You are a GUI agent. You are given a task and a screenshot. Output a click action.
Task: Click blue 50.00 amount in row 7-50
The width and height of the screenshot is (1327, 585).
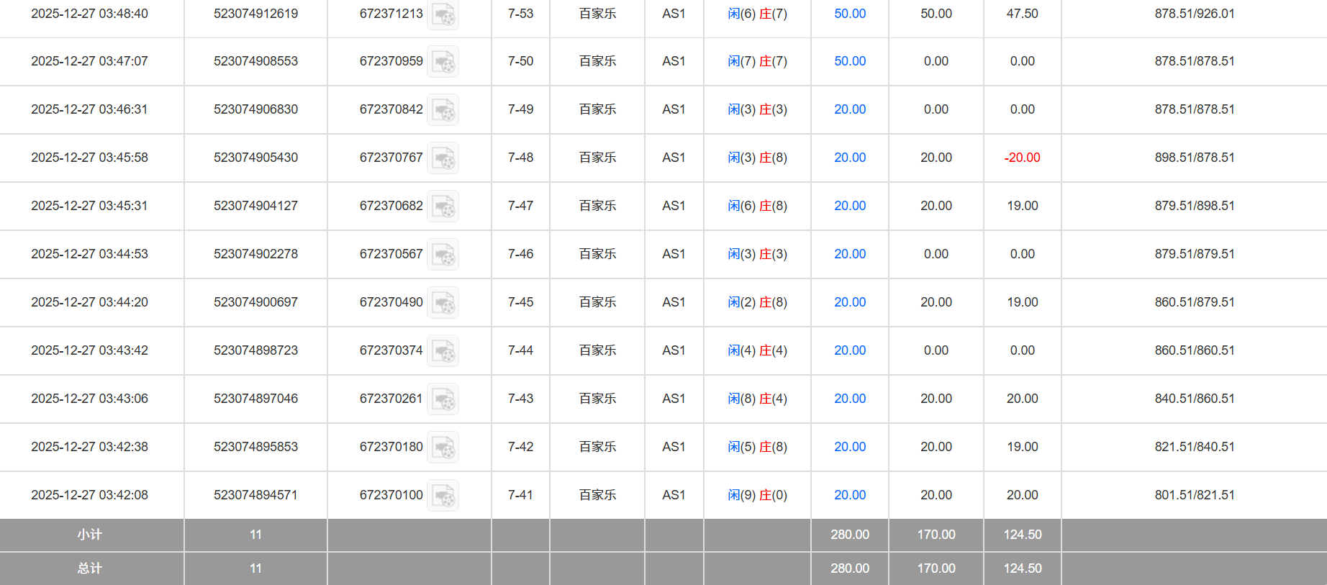[x=849, y=61]
